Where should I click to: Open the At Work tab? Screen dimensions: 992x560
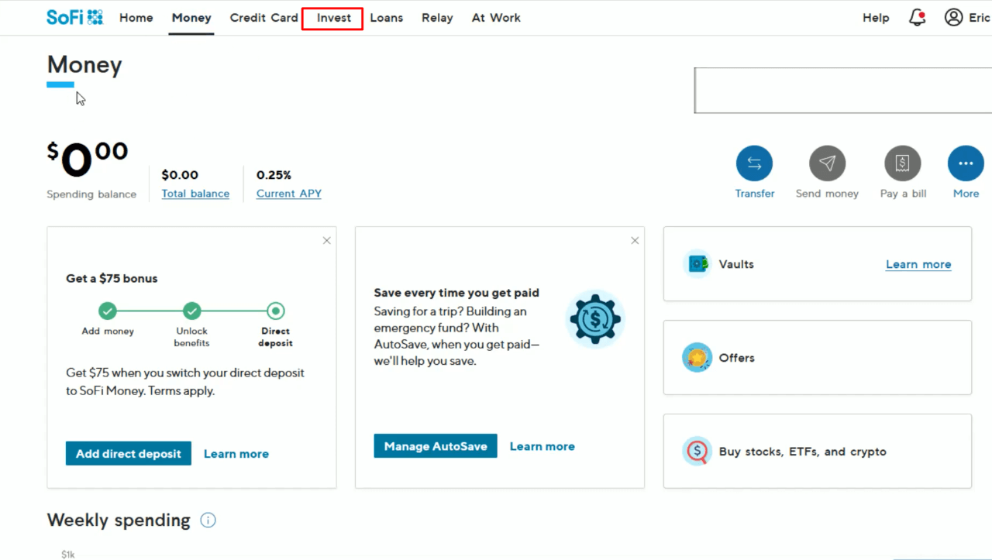tap(496, 18)
